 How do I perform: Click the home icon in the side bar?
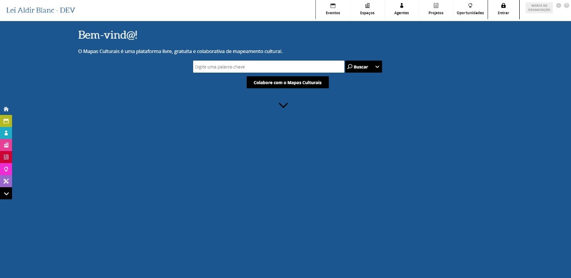pos(6,109)
